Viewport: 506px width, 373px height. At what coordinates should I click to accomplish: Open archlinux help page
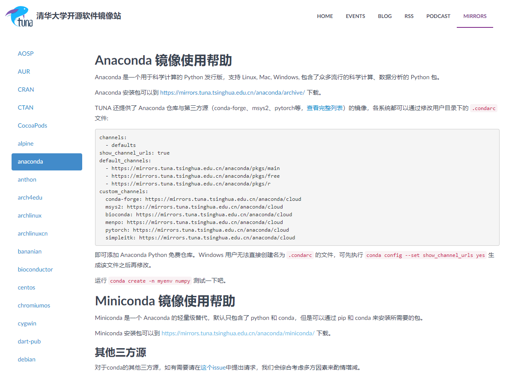click(30, 216)
